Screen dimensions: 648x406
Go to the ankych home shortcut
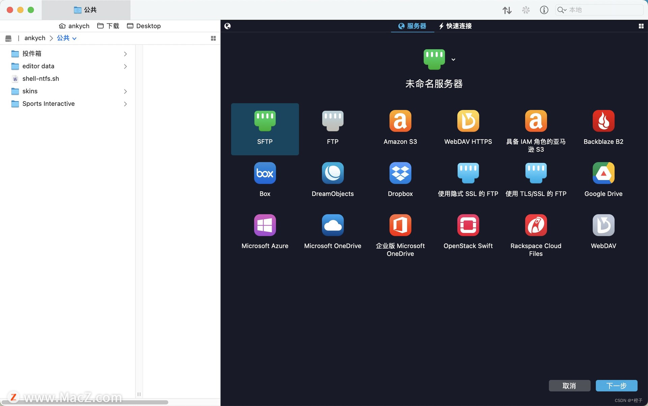click(x=74, y=26)
